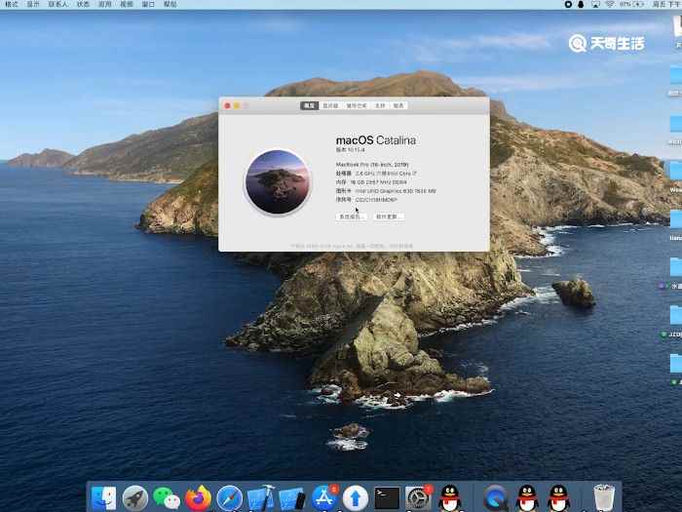Switch to the 储存空间 storage tab
Viewport: 682px width, 512px height.
pos(357,105)
